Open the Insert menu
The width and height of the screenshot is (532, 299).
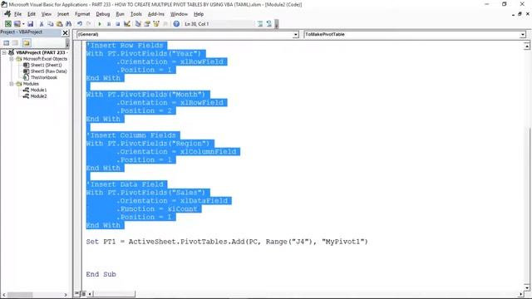pos(63,14)
